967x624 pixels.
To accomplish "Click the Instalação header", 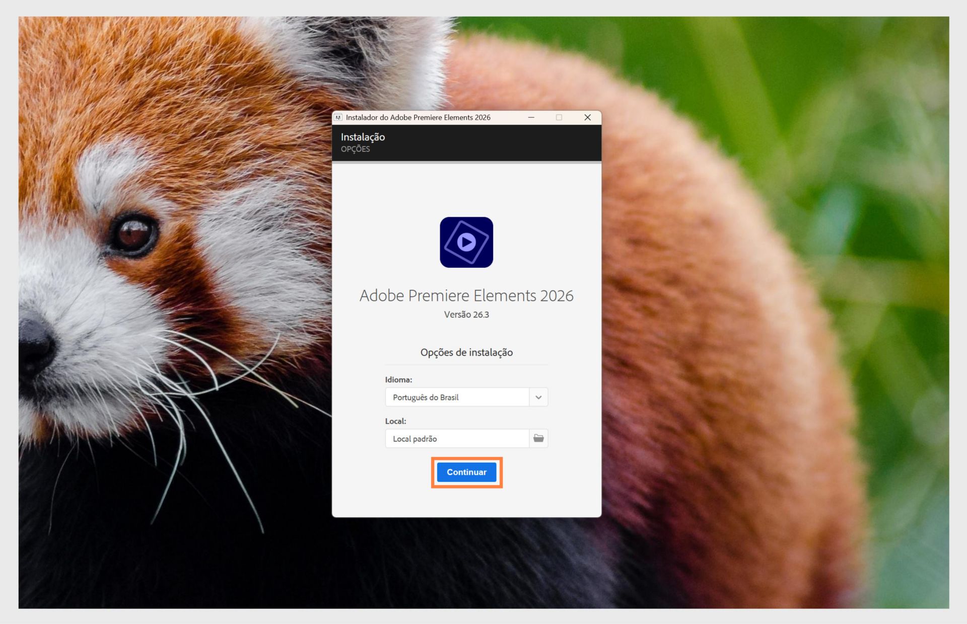I will coord(363,136).
